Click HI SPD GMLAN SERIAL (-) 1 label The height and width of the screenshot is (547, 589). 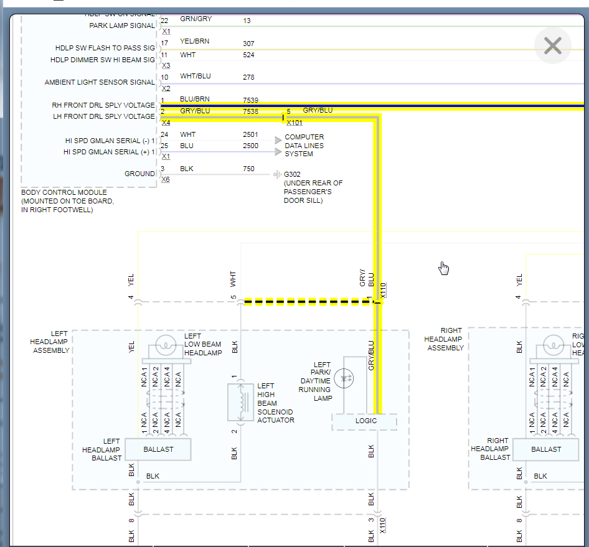coord(110,141)
